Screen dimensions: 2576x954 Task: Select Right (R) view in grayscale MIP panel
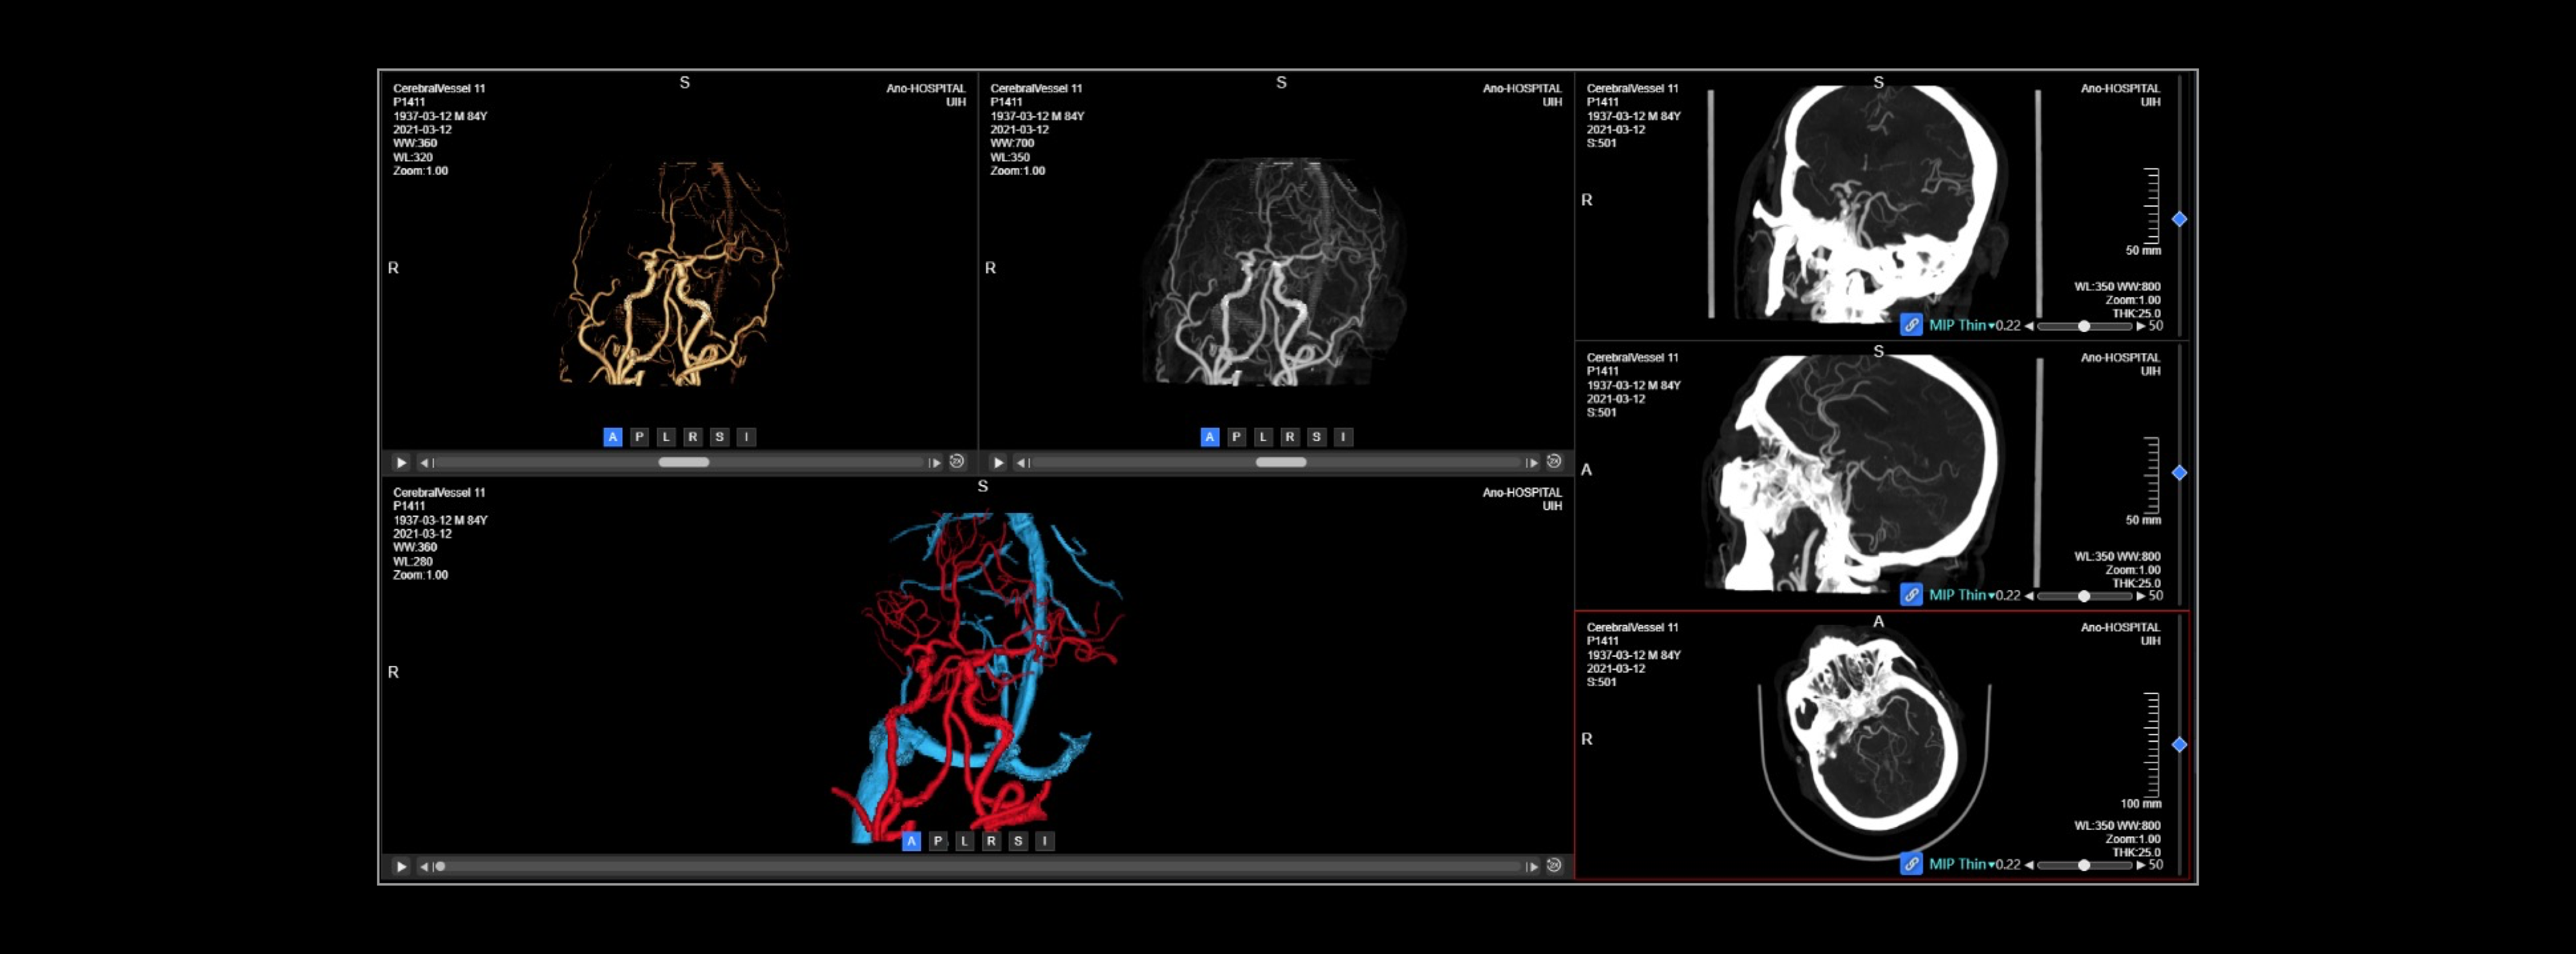[x=1290, y=437]
